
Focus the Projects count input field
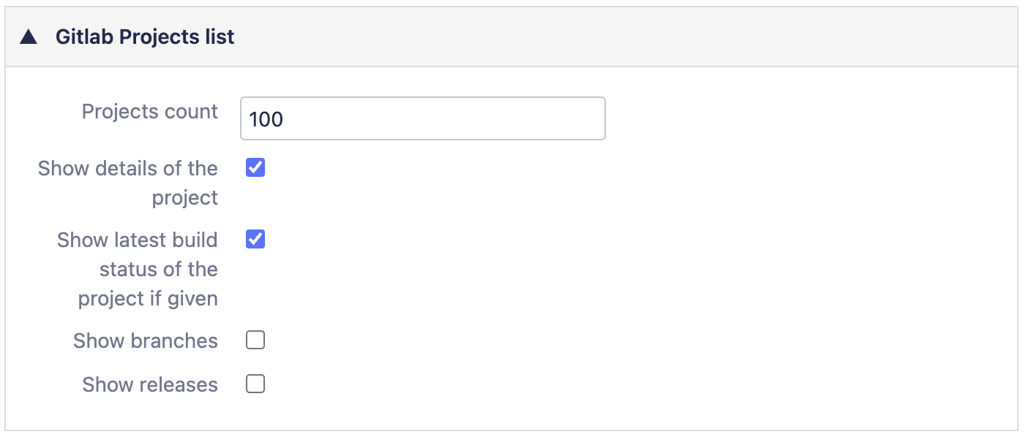coord(422,118)
